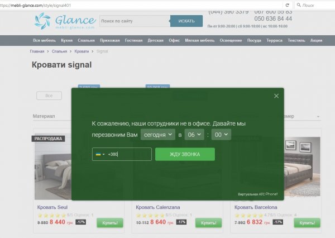
Task: Go to 'Акции' menu section
Action: [317, 41]
